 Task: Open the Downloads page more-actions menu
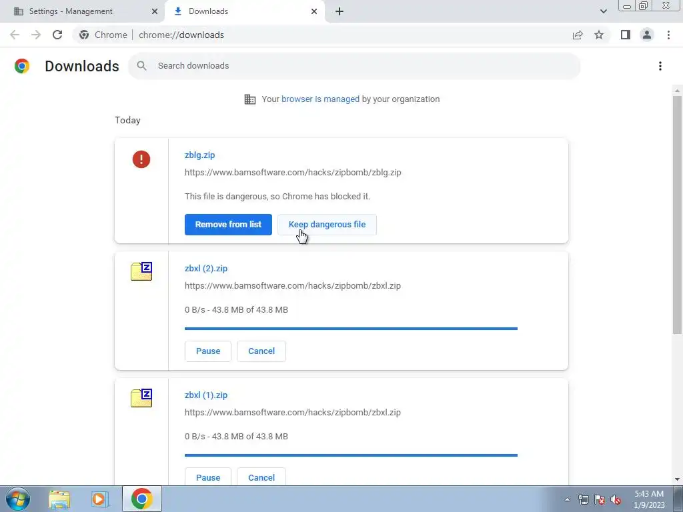point(660,66)
